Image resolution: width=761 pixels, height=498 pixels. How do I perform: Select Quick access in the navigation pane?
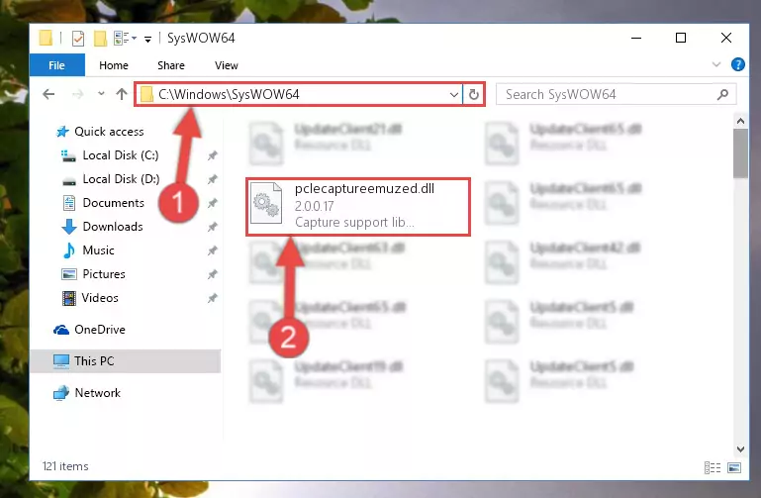(x=100, y=132)
